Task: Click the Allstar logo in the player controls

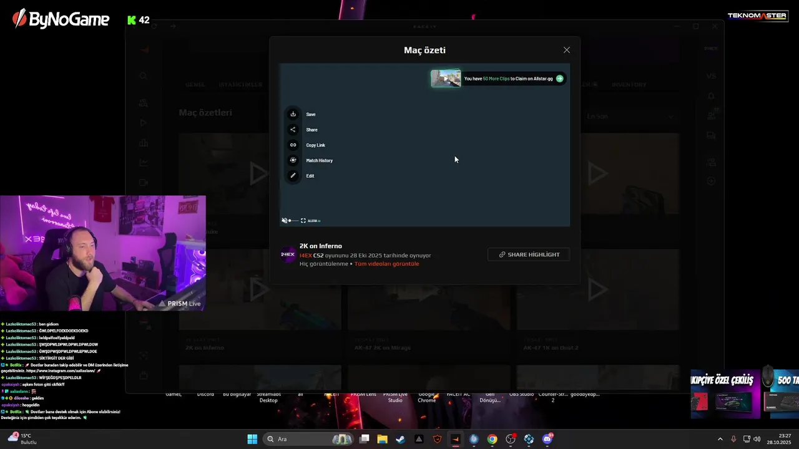Action: (x=314, y=221)
